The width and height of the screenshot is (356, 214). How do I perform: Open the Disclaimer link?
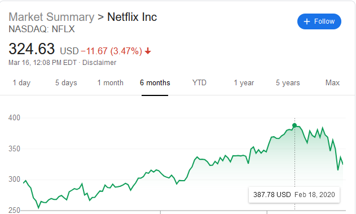tap(99, 63)
